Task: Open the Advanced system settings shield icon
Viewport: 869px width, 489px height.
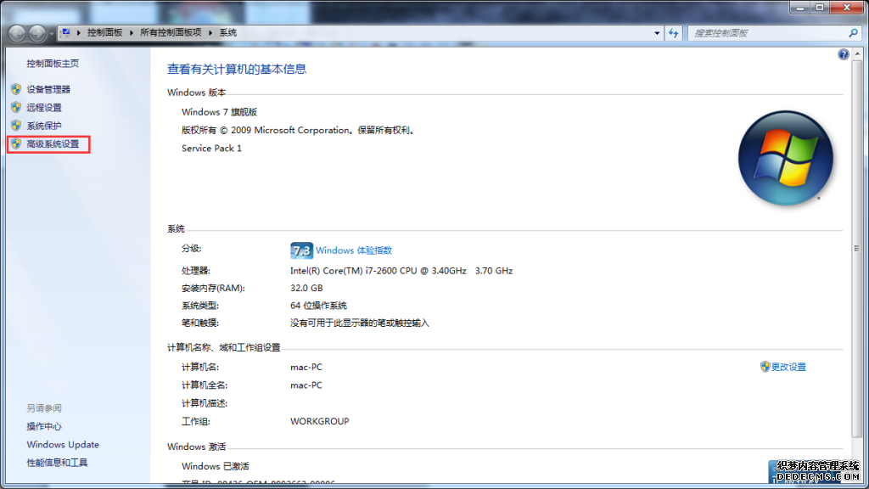Action: (16, 144)
